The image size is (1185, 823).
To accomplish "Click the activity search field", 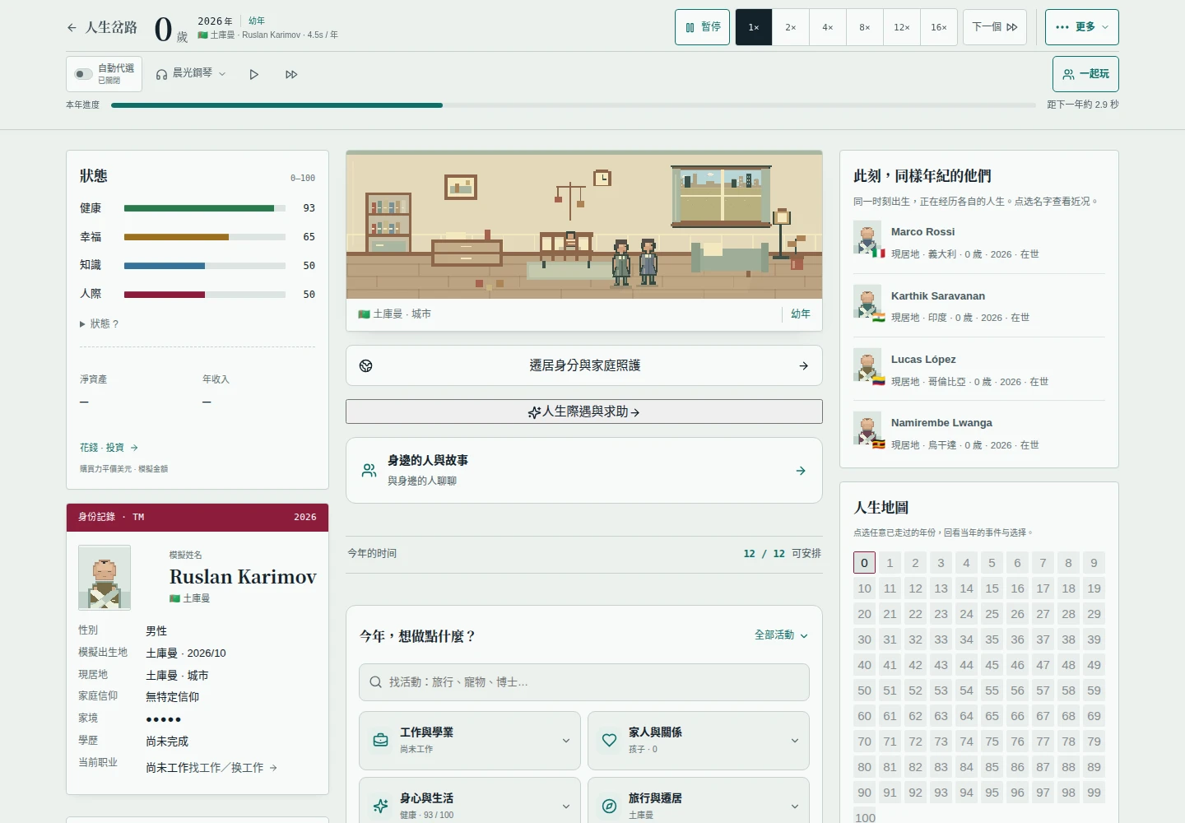I will (584, 682).
